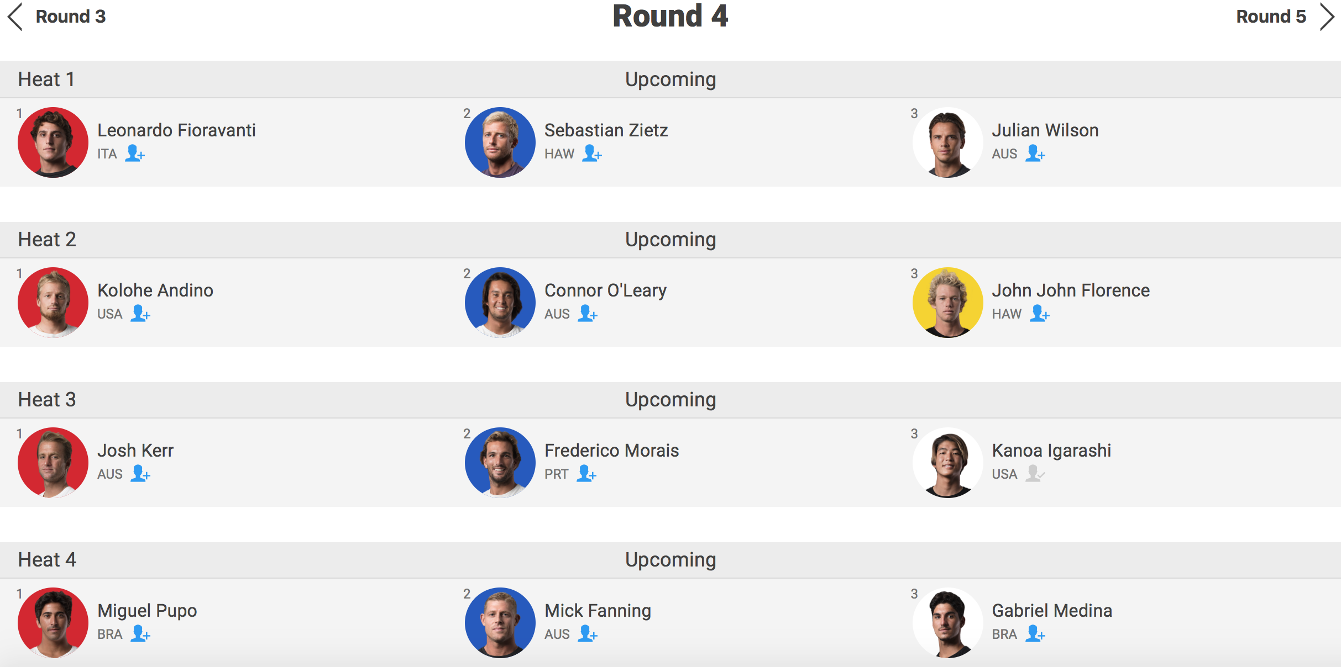Expand the Heat 1 header row
The image size is (1341, 667).
[x=670, y=80]
